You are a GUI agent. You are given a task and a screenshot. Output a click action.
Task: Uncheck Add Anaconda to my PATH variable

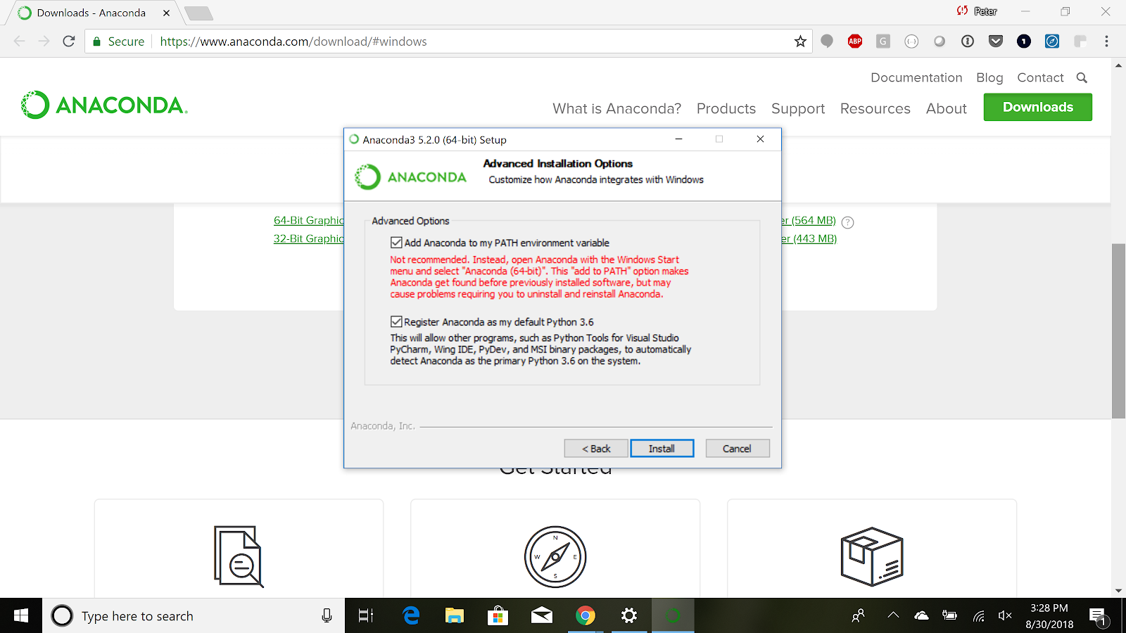pos(396,243)
